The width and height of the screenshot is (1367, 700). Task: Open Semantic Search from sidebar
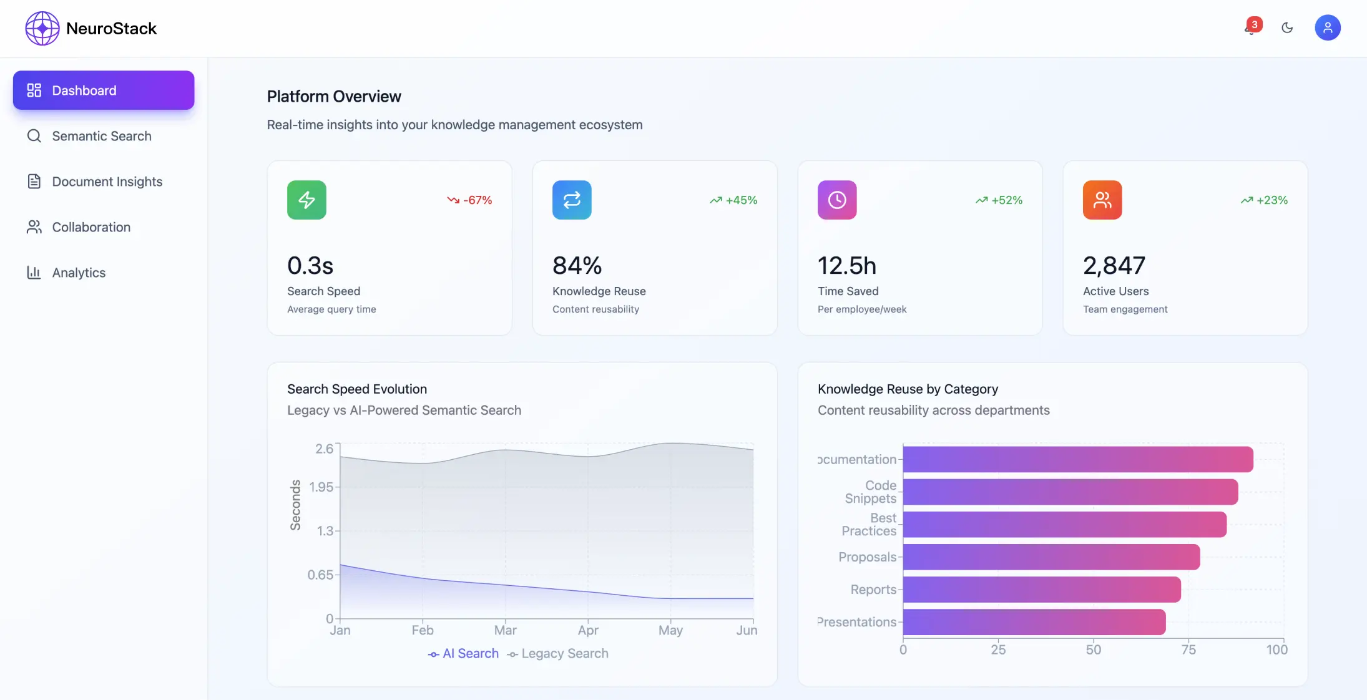(x=101, y=136)
